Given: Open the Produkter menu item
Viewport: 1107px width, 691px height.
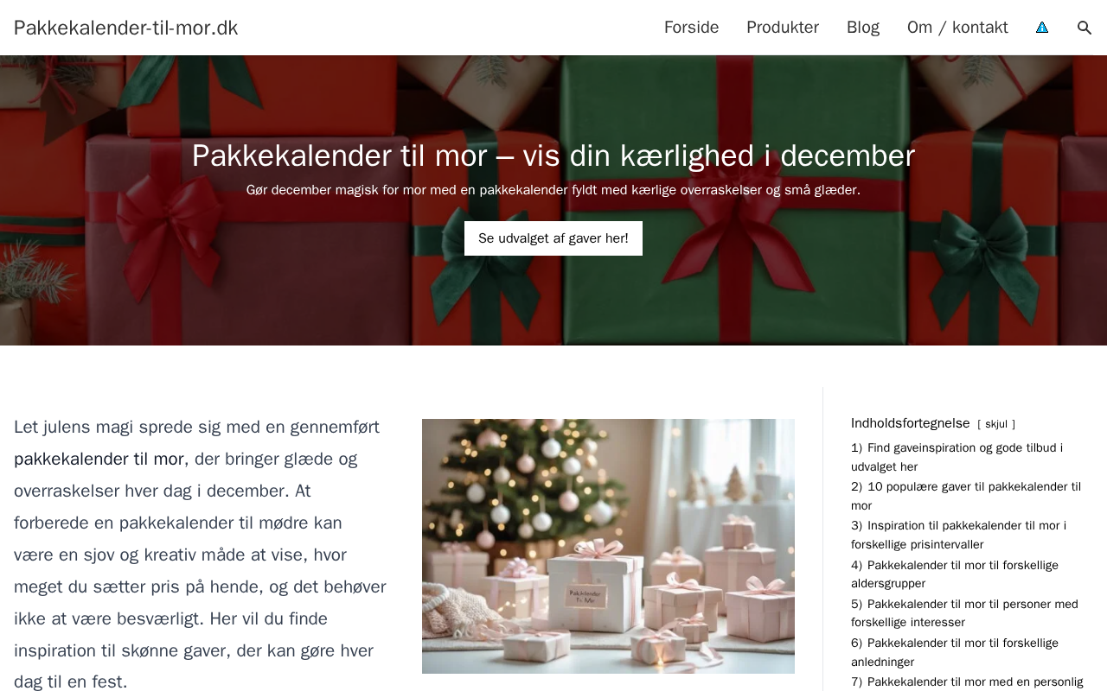Looking at the screenshot, I should pos(783,28).
